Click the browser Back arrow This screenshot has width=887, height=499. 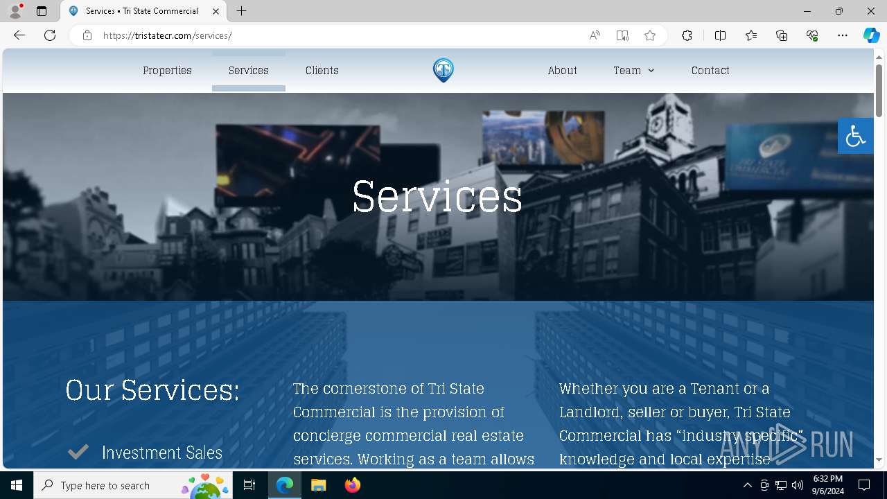19,35
